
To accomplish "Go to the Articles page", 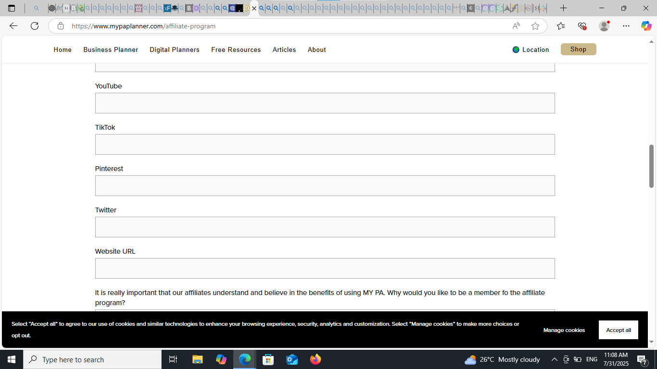I will (284, 49).
